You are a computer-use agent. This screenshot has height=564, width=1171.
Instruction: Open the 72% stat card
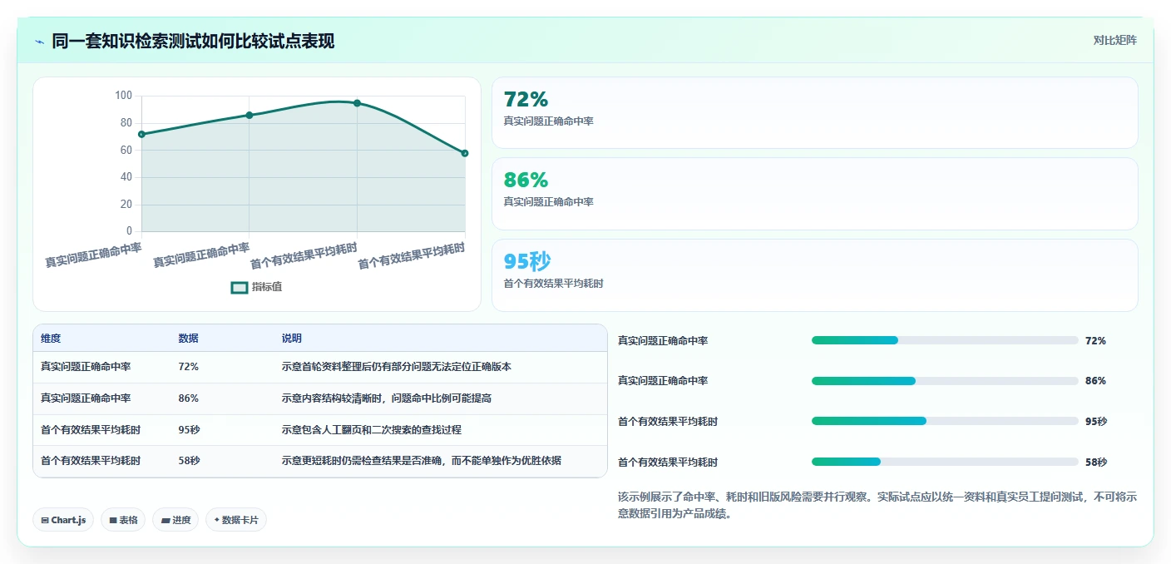(814, 112)
